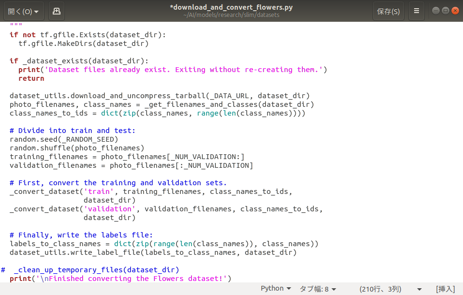Maximize the gedit window

[446, 11]
